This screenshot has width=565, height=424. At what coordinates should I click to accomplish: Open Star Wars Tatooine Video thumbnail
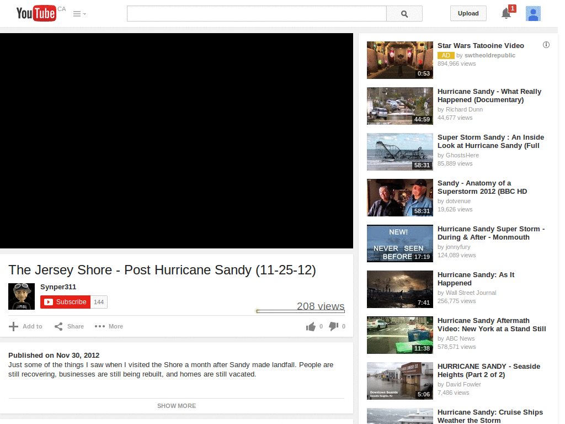400,60
